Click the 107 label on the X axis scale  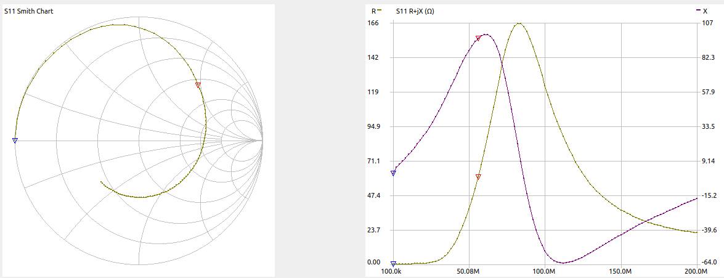[708, 23]
